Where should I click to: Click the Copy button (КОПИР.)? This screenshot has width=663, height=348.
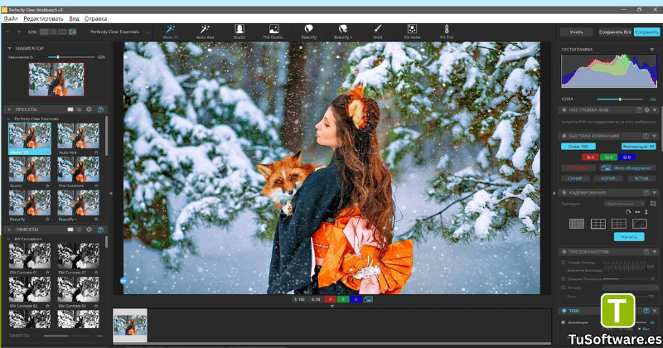tap(608, 179)
